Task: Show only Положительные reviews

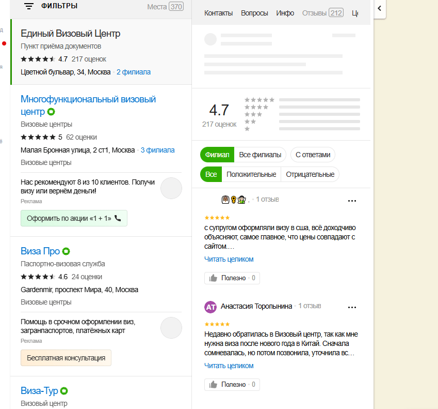Action: 251,174
